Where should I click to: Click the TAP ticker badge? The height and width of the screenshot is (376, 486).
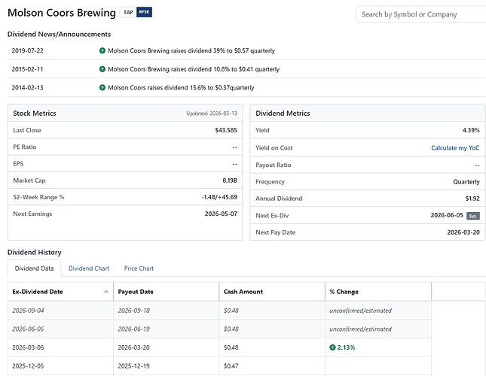(x=127, y=13)
